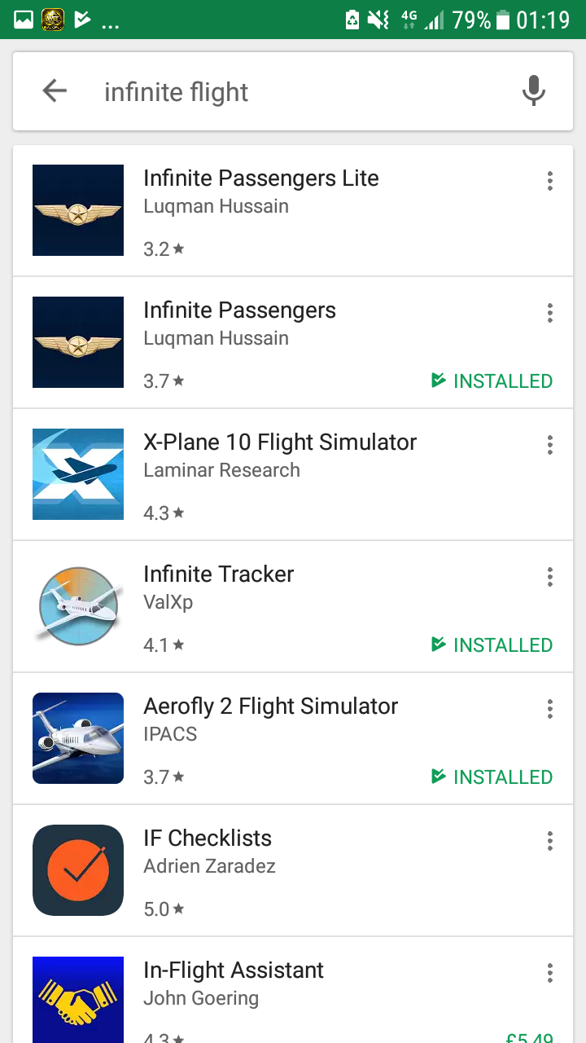The height and width of the screenshot is (1043, 586).
Task: Tap the Infinite Tracker app icon
Action: (78, 606)
